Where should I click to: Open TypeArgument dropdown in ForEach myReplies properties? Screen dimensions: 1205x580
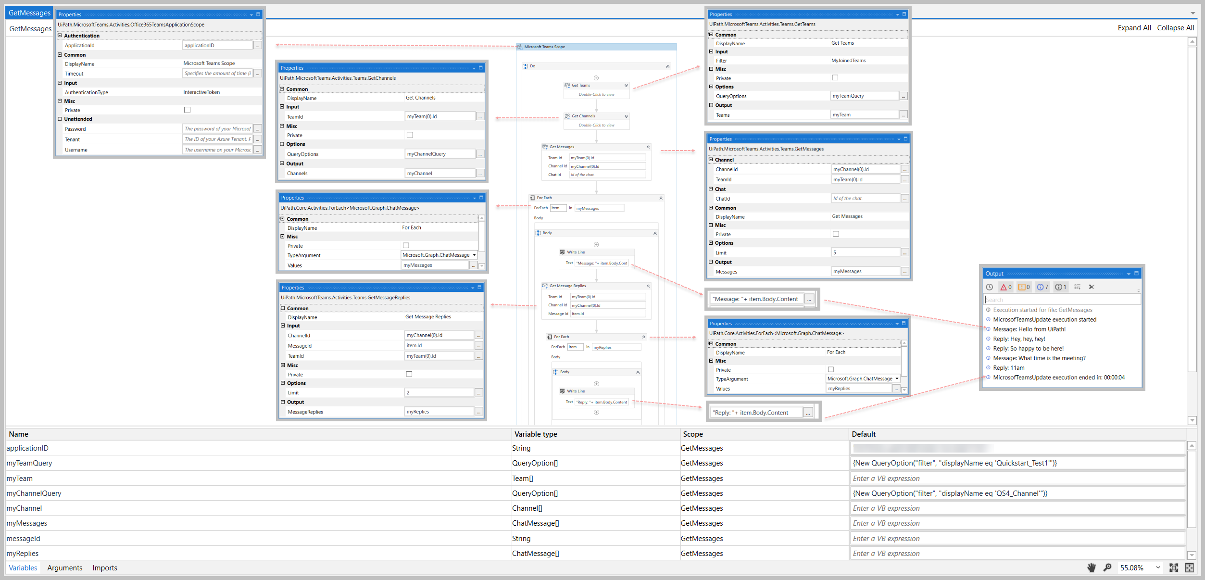pos(897,379)
